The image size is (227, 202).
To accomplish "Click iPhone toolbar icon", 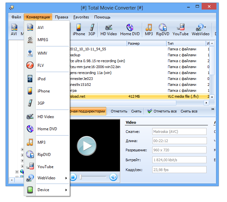I will click(79, 30).
